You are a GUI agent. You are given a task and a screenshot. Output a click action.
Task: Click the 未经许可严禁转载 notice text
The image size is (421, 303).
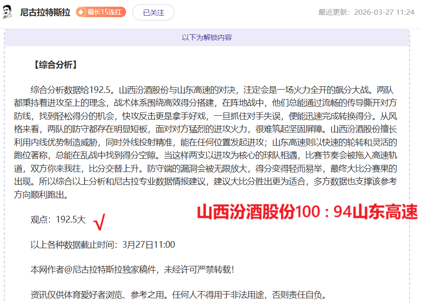[199, 270]
